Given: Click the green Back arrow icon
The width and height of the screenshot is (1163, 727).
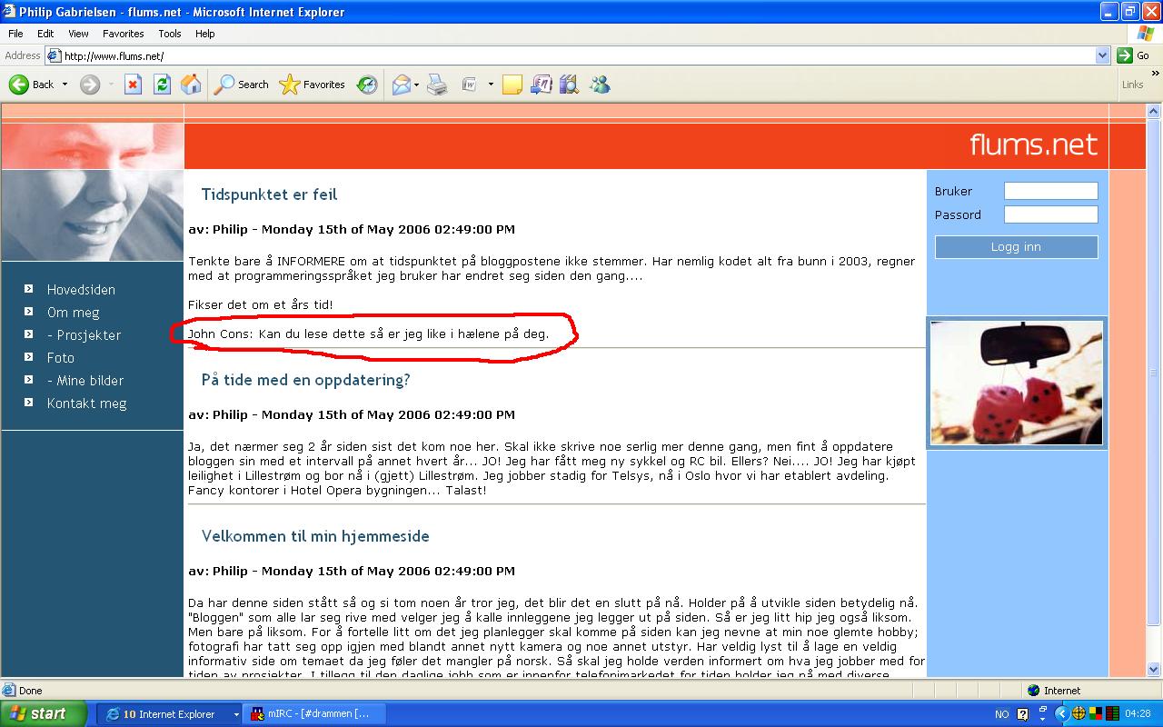Looking at the screenshot, I should click(x=19, y=85).
